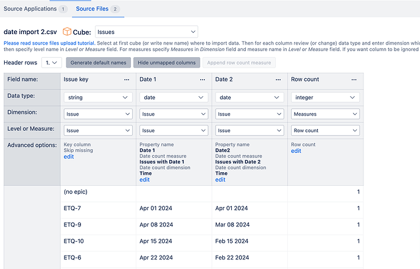Image resolution: width=420 pixels, height=269 pixels.
Task: Expand the Header rows dropdown
Action: pos(52,63)
